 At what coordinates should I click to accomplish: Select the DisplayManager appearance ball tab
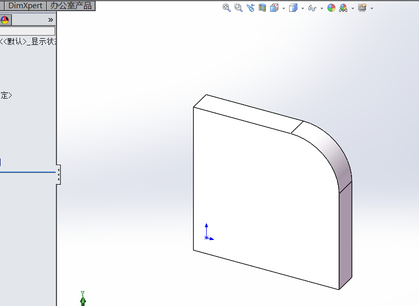pos(5,20)
